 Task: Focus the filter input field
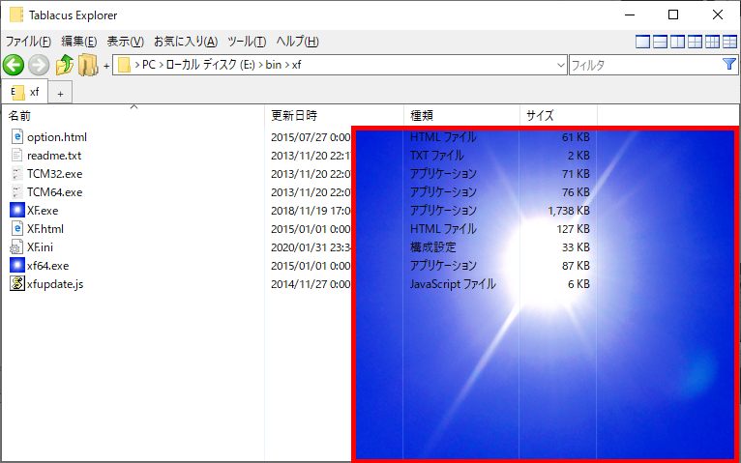coord(645,65)
